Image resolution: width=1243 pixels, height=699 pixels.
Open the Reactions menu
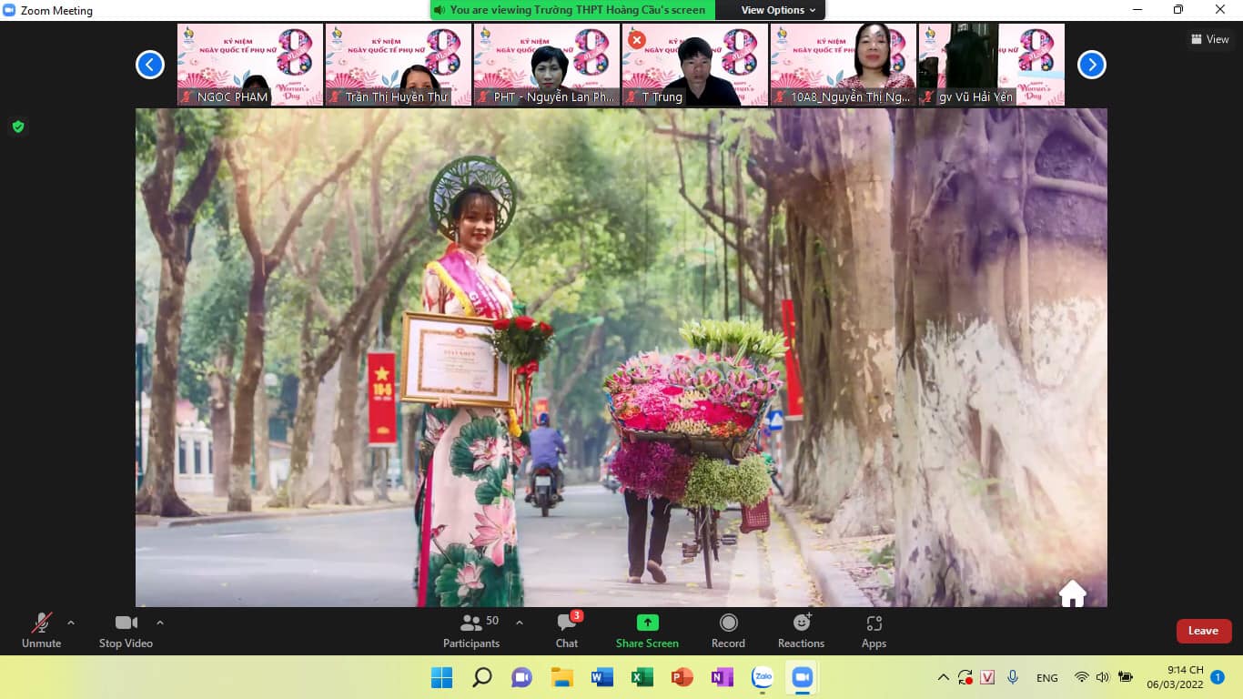click(x=801, y=631)
